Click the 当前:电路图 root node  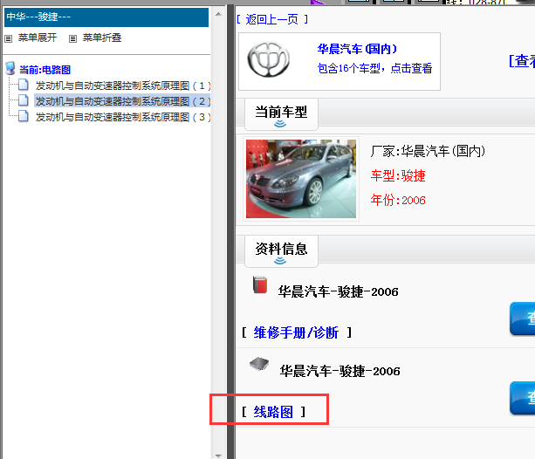tap(45, 70)
